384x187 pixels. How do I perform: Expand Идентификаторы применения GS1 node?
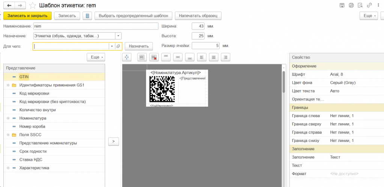pos(8,85)
